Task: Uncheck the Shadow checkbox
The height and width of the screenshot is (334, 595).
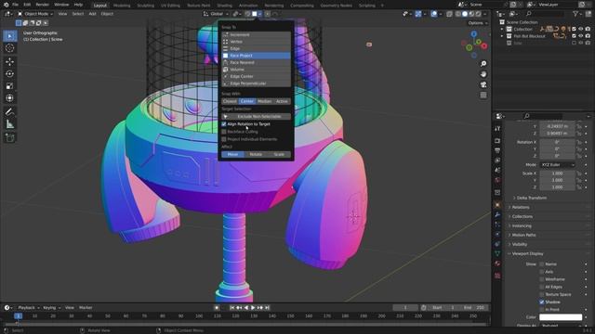Action: pos(542,302)
